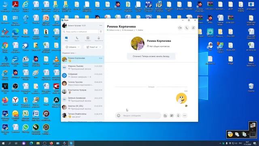
Task: Open the Microsoft Edge desktop shortcut
Action: (x=15, y=33)
